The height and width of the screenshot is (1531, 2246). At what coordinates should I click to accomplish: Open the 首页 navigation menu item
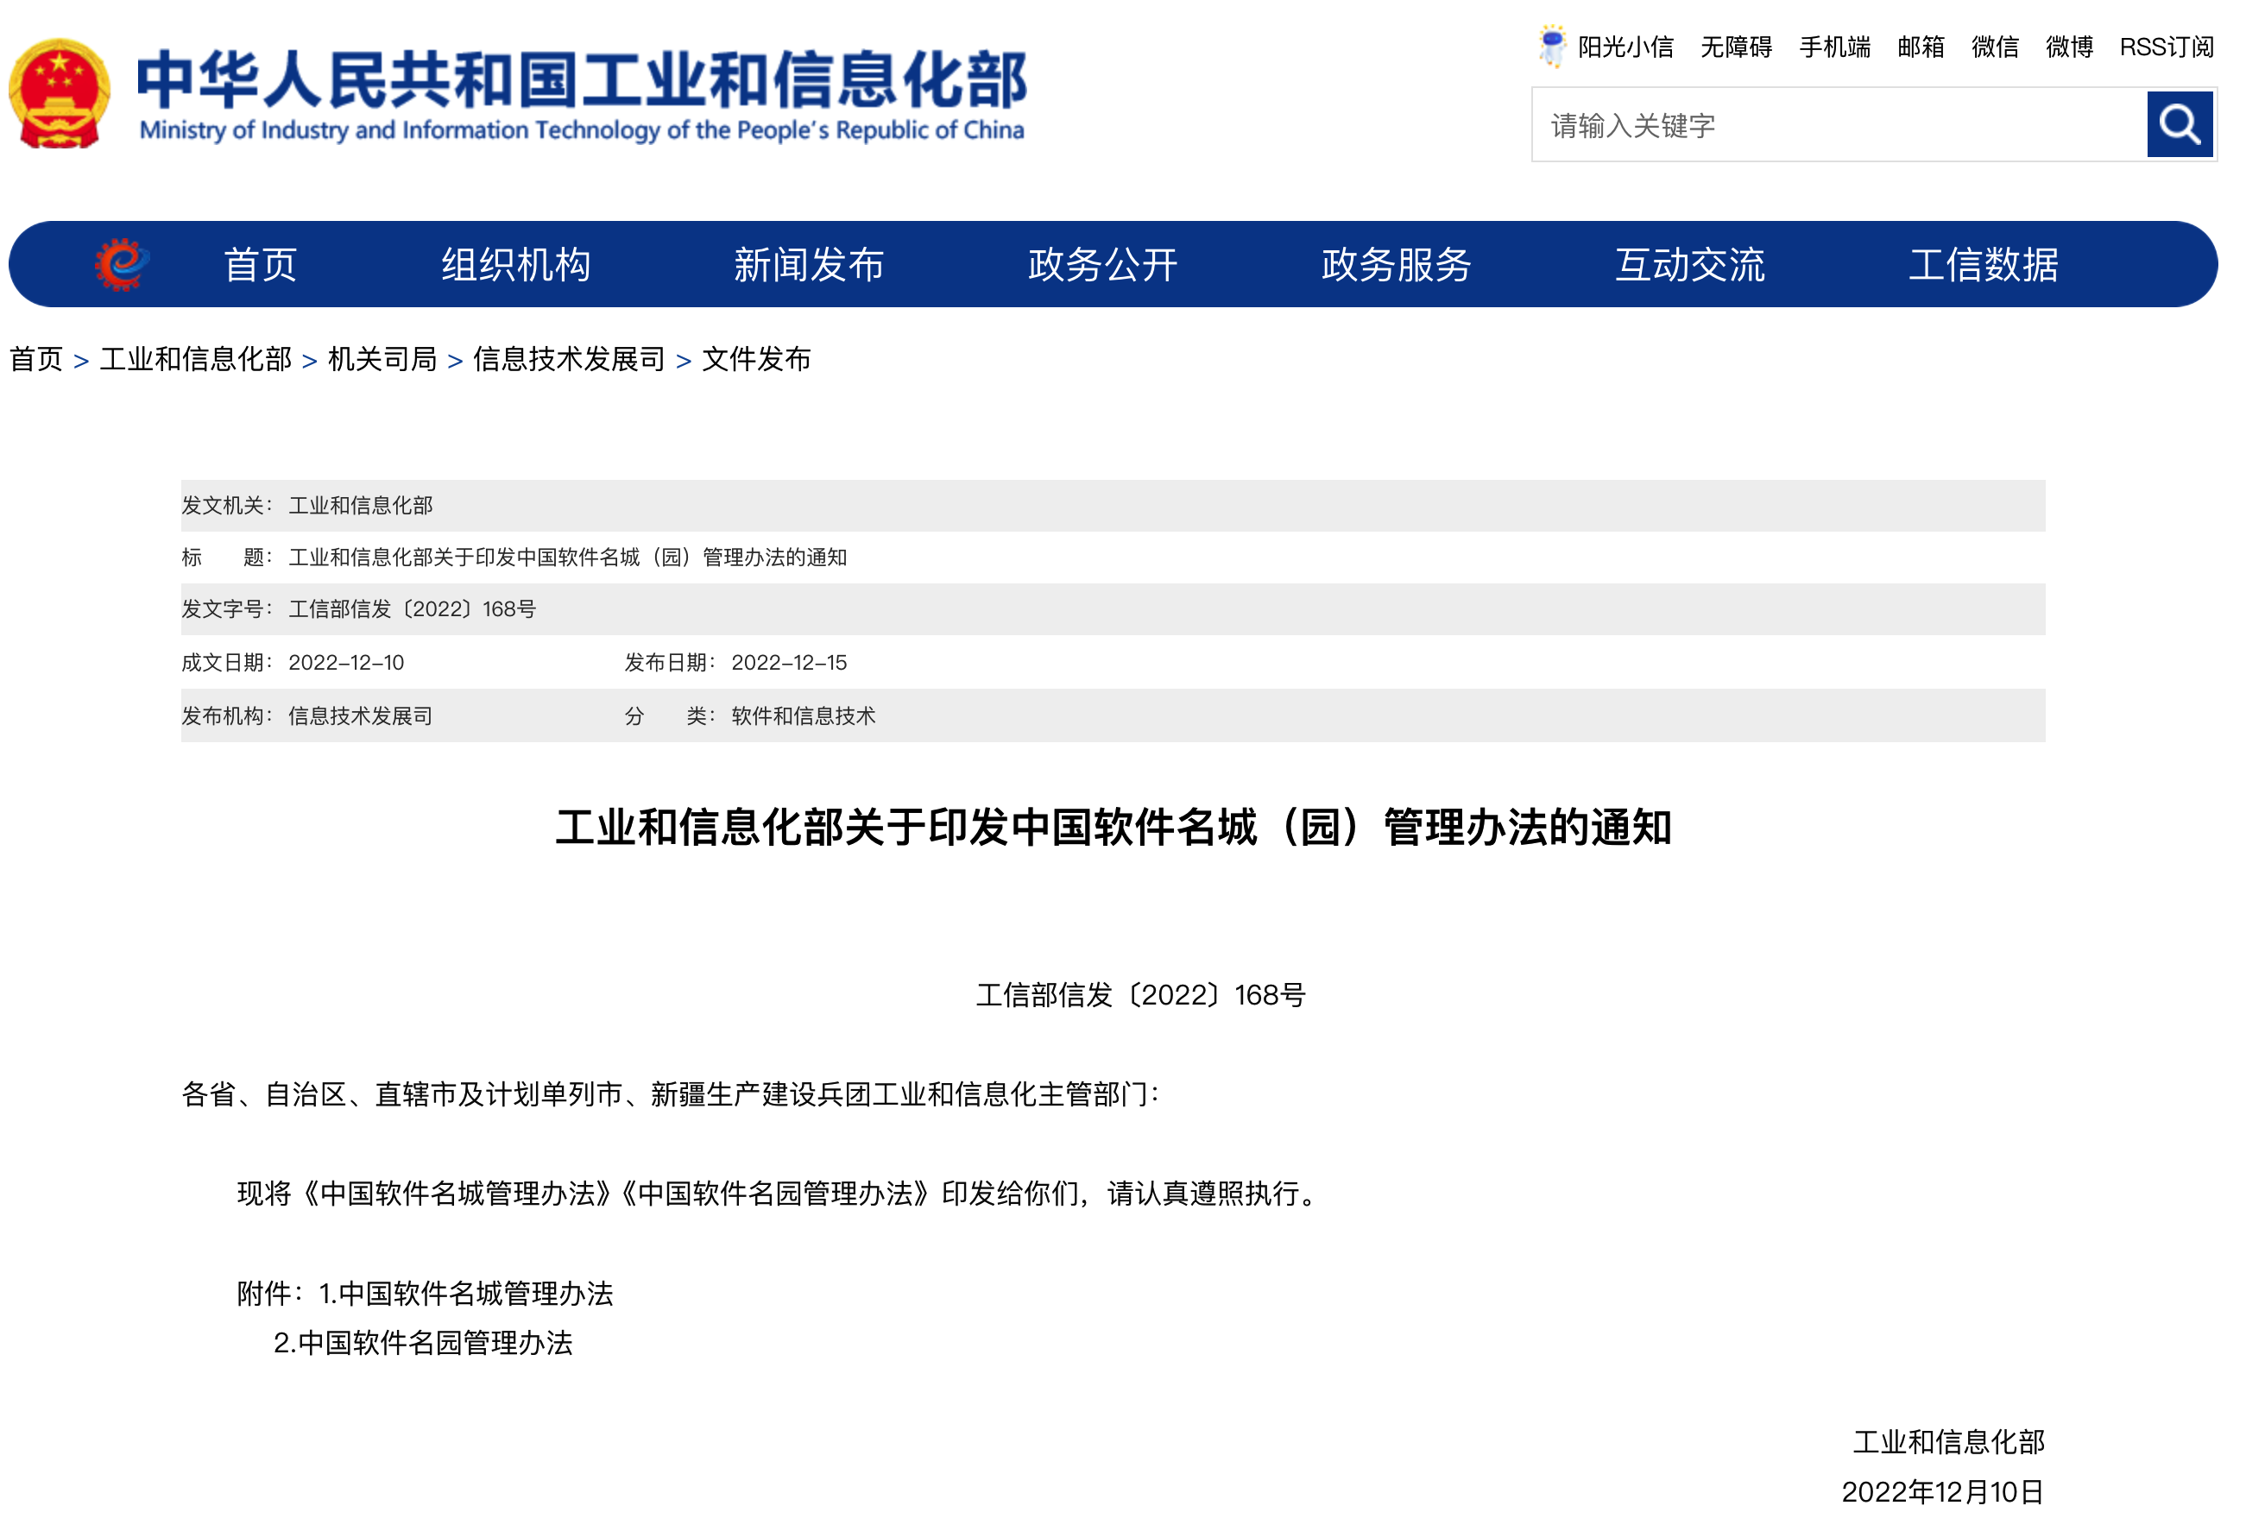(260, 265)
